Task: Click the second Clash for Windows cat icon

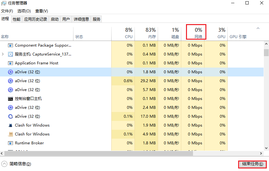Action: click(x=10, y=134)
